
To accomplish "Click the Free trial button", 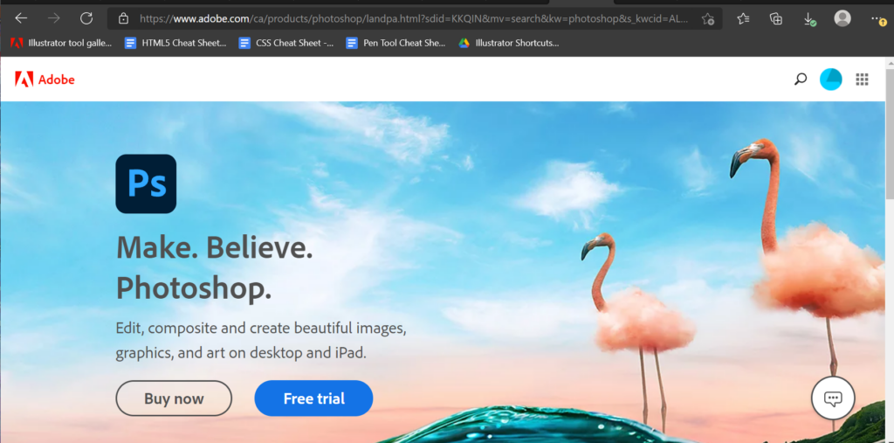I will pos(313,398).
